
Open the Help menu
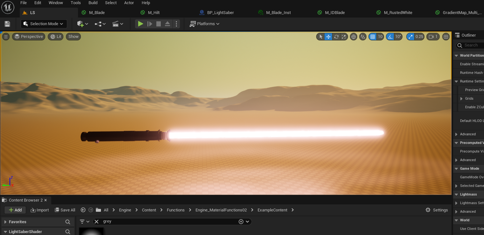tap(146, 3)
